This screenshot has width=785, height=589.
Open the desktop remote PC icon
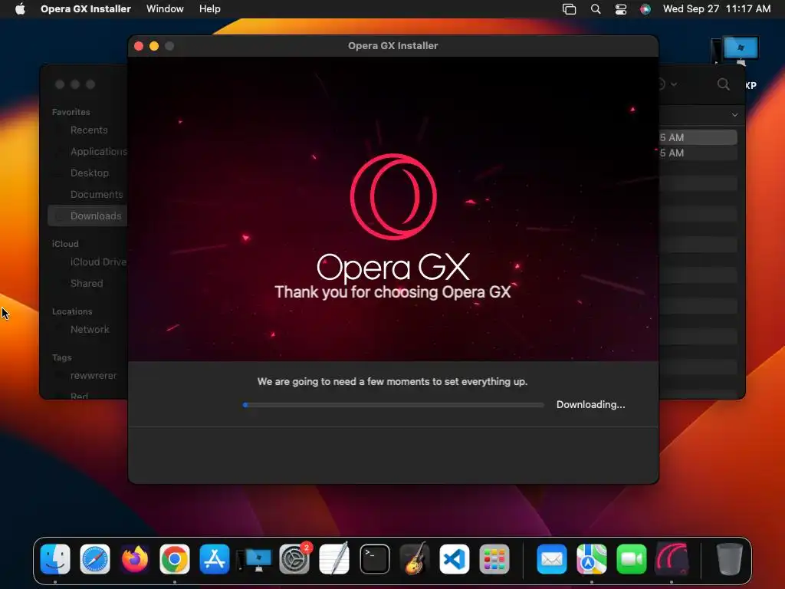[x=734, y=51]
